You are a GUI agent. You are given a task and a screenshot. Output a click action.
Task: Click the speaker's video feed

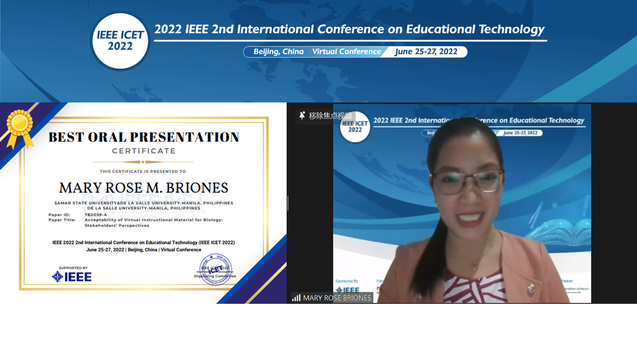tap(462, 203)
